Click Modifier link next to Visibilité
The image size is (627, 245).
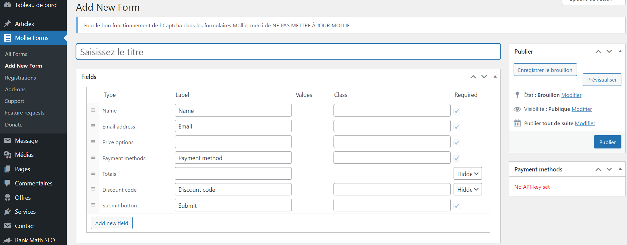[x=582, y=109]
